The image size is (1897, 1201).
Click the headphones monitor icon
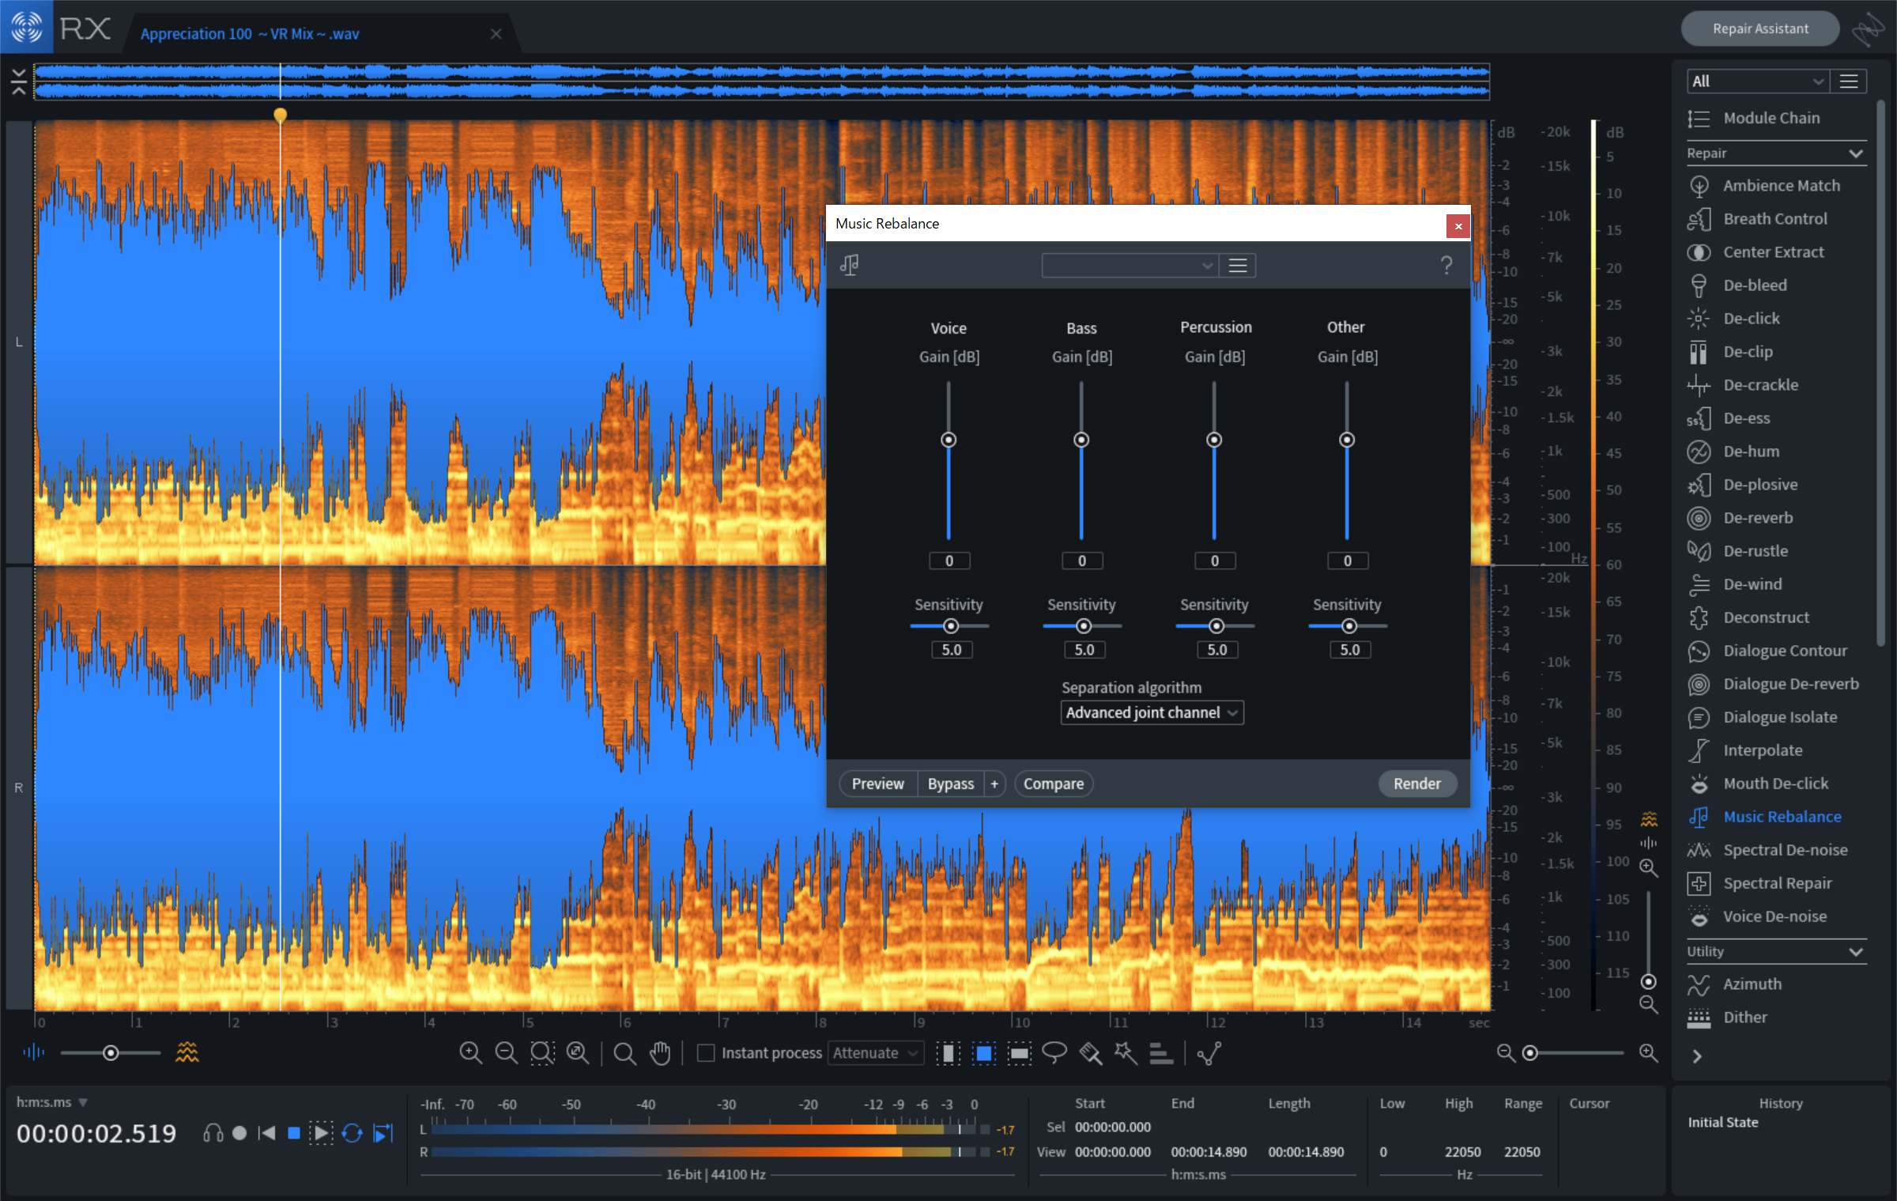click(x=213, y=1133)
